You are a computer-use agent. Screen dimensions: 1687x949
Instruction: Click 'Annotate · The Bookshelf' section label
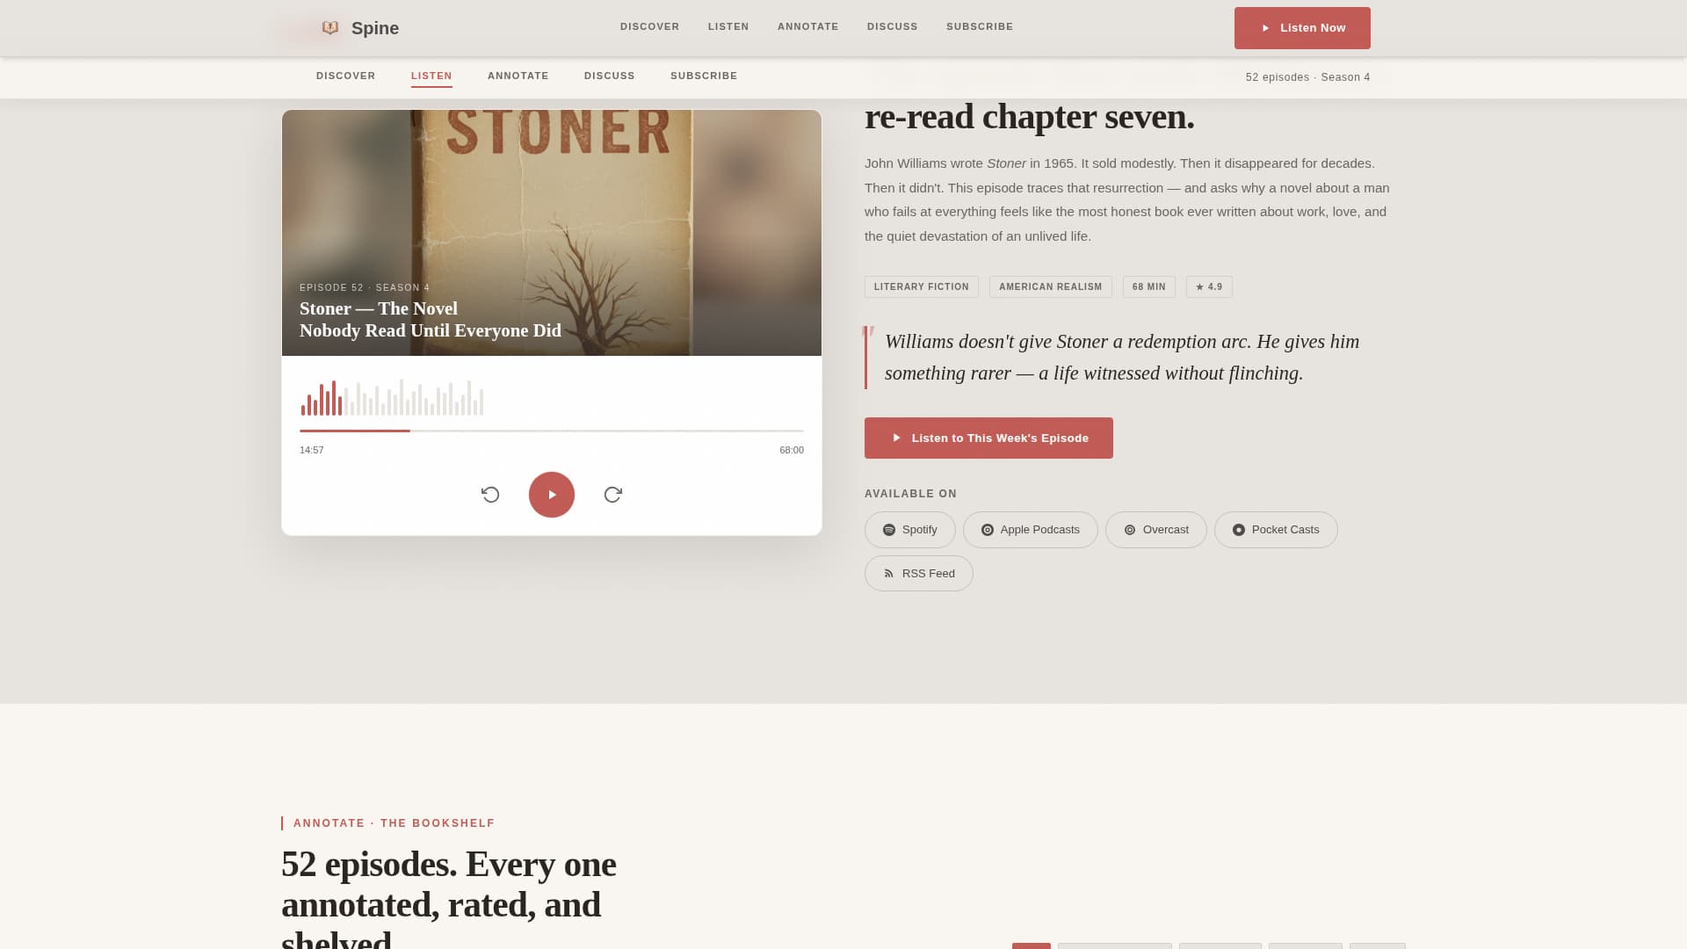click(395, 823)
